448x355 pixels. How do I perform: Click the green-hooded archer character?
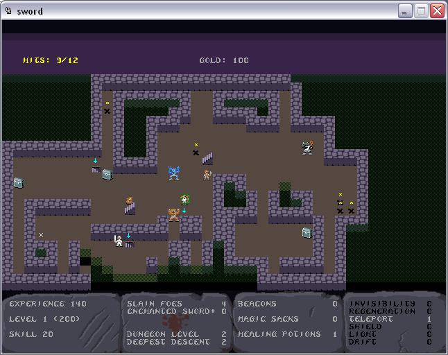coord(185,200)
